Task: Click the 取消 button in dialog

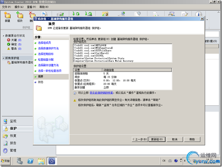Action: [x=175, y=139]
